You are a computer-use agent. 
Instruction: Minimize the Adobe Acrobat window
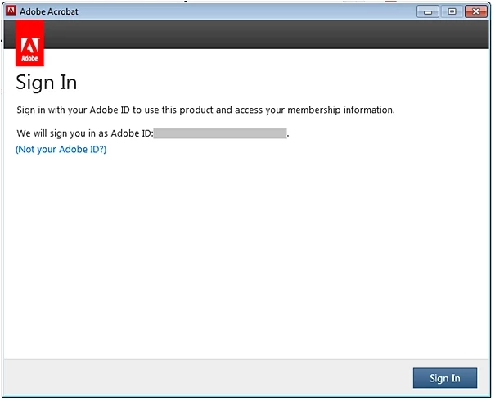click(428, 12)
